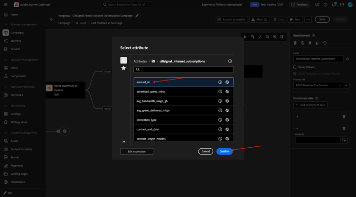Viewport: 356px width, 197px height.
Task: Open Journeys in sidebar
Action: (x=16, y=41)
